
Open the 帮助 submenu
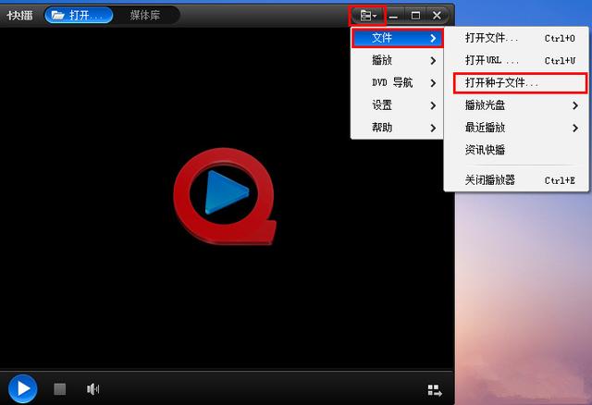coord(397,128)
